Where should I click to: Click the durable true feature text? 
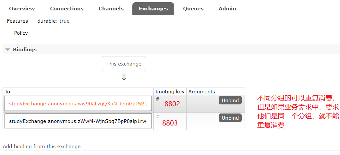tap(53, 21)
